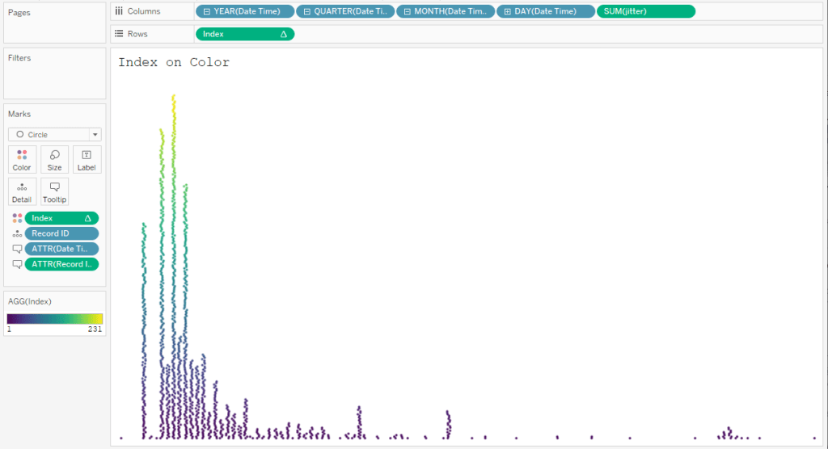Click the AGG(Index) color gradient legend
The width and height of the screenshot is (828, 449).
pos(55,318)
